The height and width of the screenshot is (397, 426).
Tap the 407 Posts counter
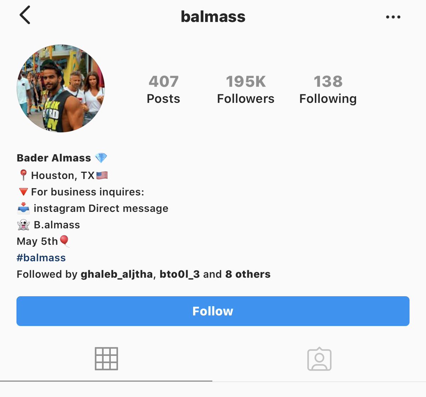pyautogui.click(x=163, y=89)
